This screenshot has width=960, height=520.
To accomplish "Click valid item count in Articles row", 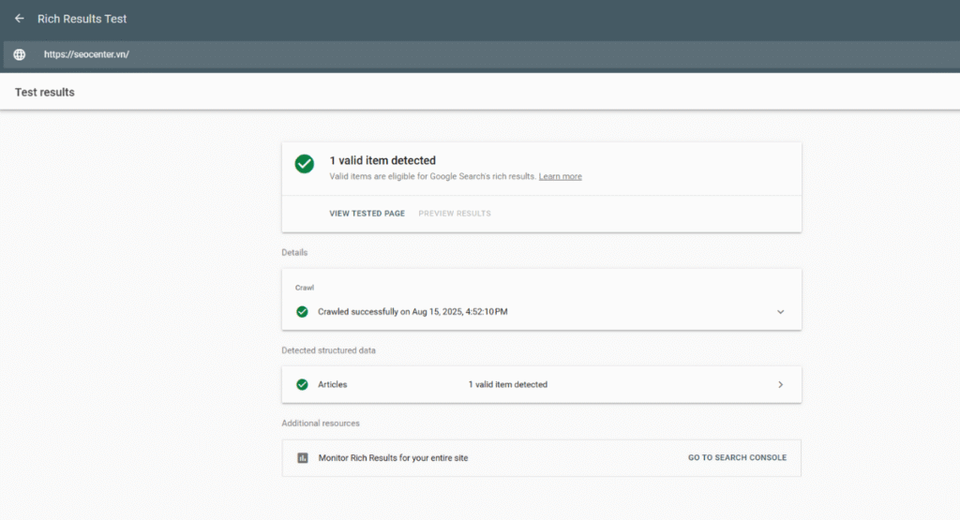I will (507, 384).
